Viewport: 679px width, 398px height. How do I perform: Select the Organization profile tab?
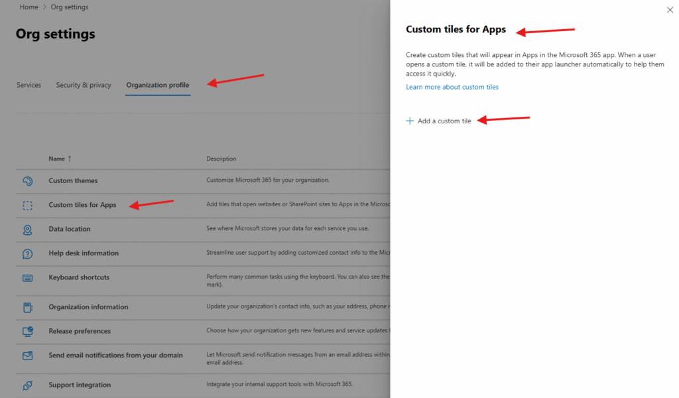pyautogui.click(x=158, y=85)
